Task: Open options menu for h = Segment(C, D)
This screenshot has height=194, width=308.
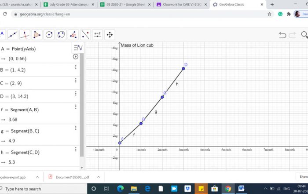Action: 76,149
